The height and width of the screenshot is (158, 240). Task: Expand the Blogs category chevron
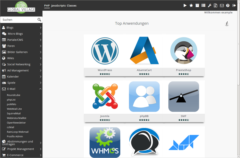tap(40, 28)
